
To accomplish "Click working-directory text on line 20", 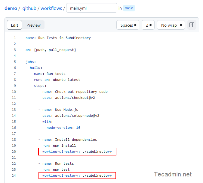I will click(77, 152).
